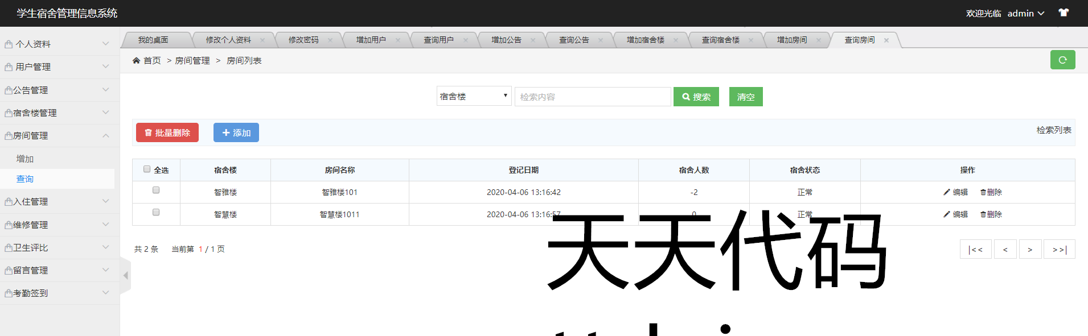Close the 增加公告 tab
This screenshot has width=1088, height=336.
pos(533,40)
